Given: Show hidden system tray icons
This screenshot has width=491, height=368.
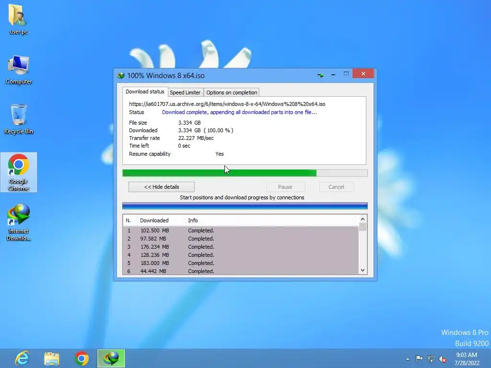Looking at the screenshot, I should tap(408, 359).
